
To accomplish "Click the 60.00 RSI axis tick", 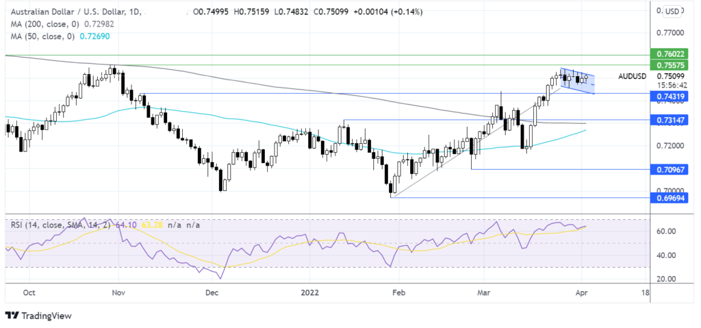I will [x=667, y=231].
